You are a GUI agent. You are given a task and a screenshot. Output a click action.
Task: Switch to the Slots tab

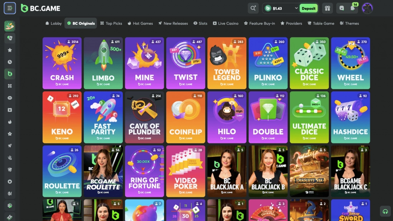[x=200, y=23]
